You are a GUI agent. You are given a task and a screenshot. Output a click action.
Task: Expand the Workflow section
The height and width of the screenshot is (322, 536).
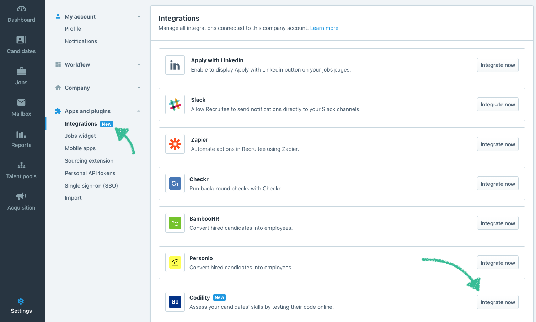point(139,64)
